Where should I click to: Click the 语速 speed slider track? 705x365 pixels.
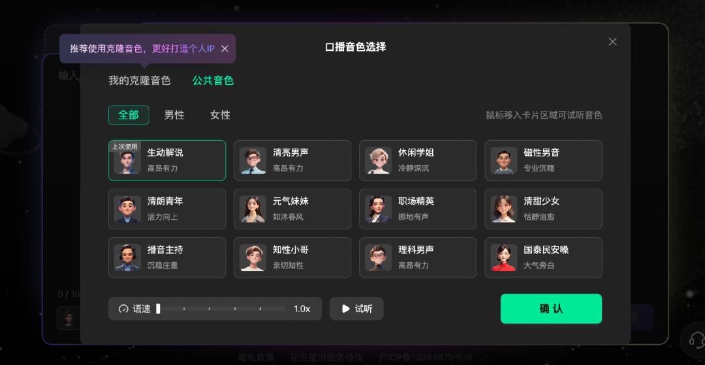(x=221, y=309)
